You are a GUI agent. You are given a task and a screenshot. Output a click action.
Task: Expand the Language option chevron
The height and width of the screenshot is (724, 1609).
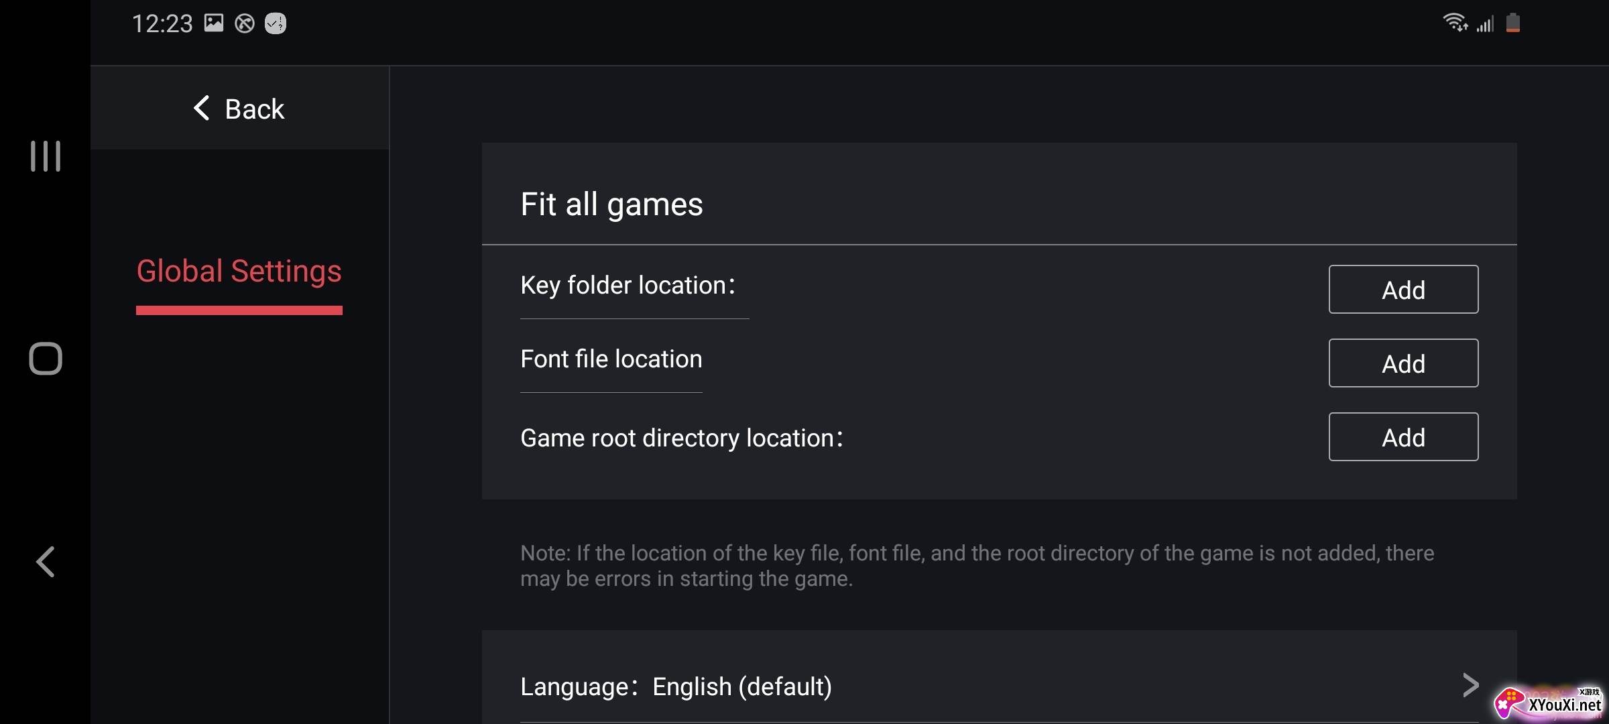pos(1470,685)
